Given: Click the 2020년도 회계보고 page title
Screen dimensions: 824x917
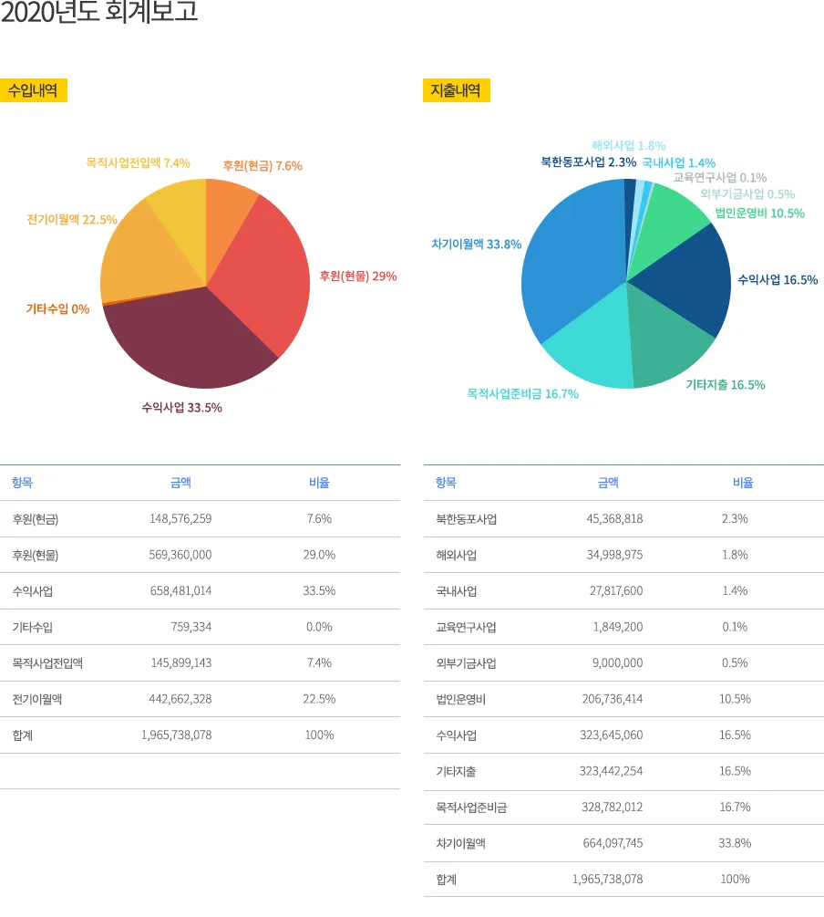Looking at the screenshot, I should pyautogui.click(x=99, y=12).
